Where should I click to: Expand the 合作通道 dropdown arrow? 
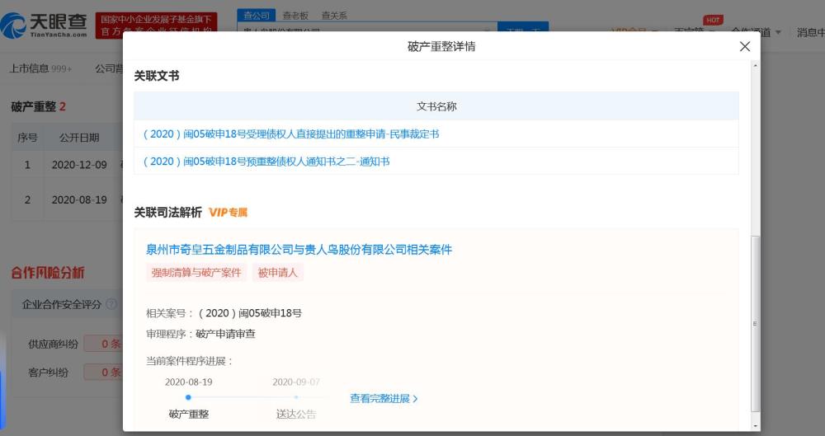[778, 33]
